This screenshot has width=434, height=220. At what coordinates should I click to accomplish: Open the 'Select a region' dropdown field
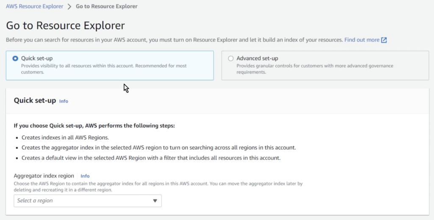(x=83, y=201)
